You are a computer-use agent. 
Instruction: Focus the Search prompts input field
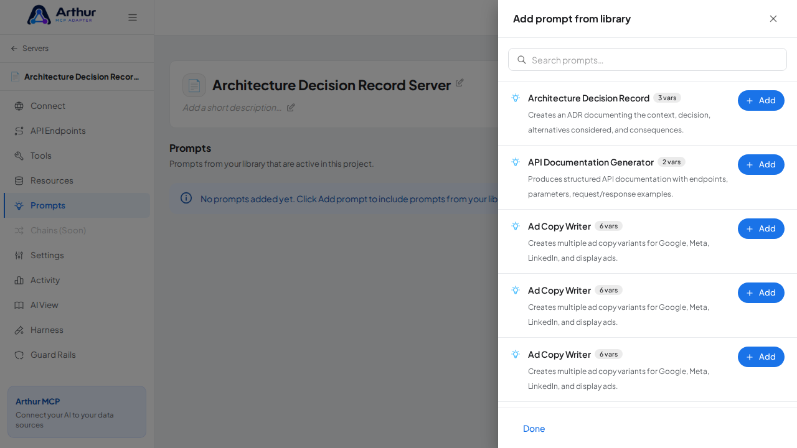(x=648, y=60)
